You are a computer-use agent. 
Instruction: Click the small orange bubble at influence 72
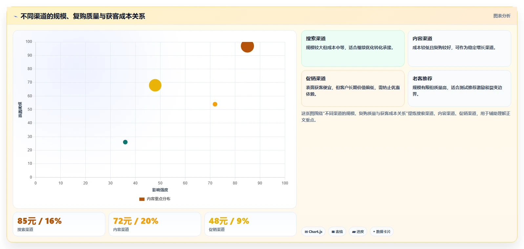point(215,104)
